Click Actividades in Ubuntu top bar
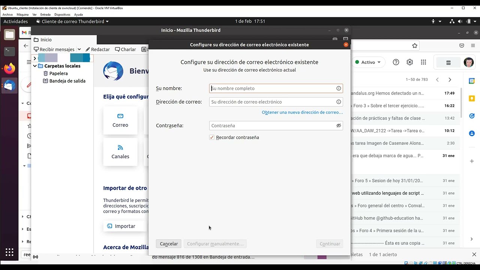Viewport: 480px width, 270px height. point(16,21)
